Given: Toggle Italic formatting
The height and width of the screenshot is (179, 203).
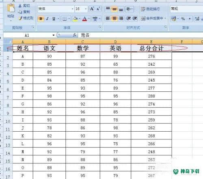Looking at the screenshot, I should click(x=47, y=19).
